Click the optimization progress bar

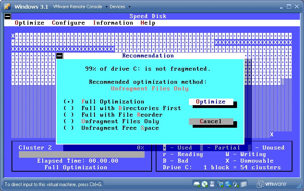tap(81, 154)
